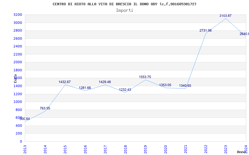249x155 pixels.
Task: Select the 1281.66 data label
Action: point(85,88)
